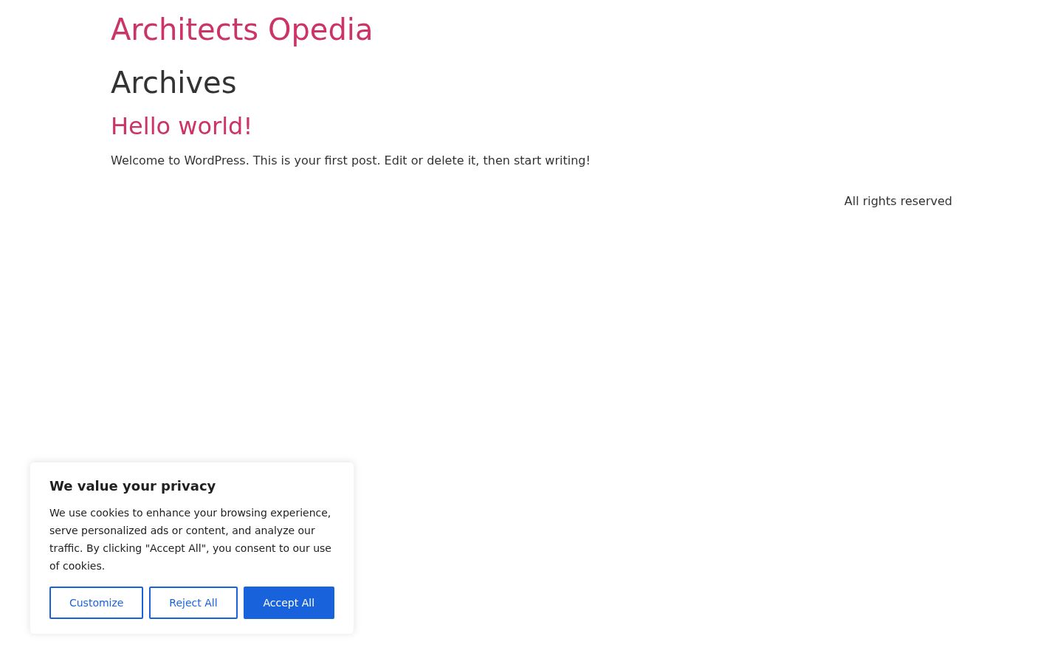This screenshot has height=664, width=1063.
Task: Click the phrase serve personalized ads in banner
Action: pos(109,530)
